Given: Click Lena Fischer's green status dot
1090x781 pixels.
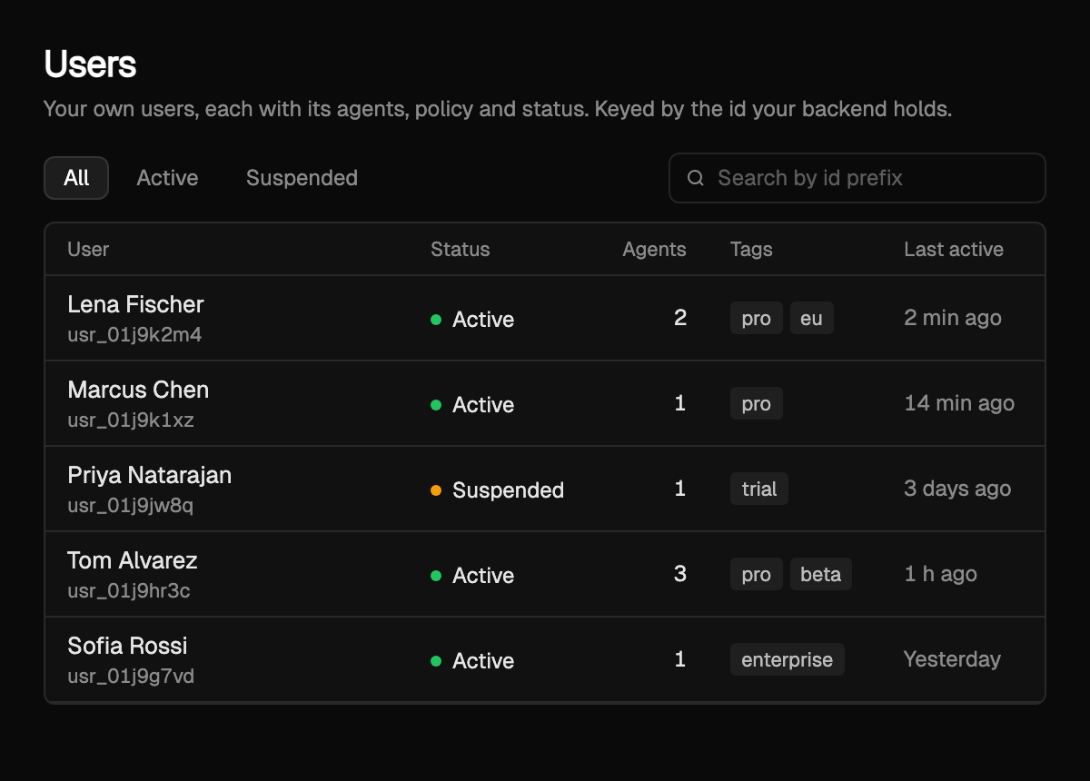Looking at the screenshot, I should [436, 320].
